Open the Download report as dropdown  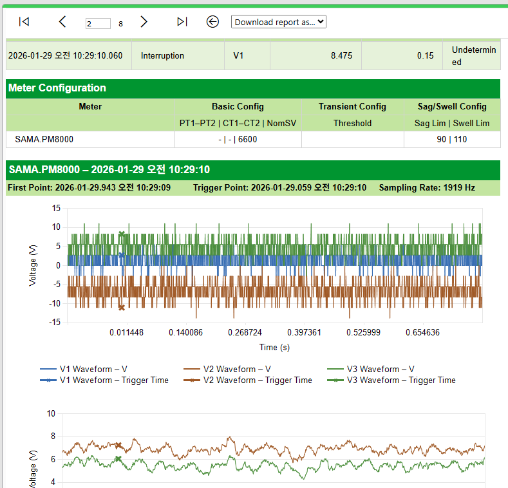coord(279,22)
